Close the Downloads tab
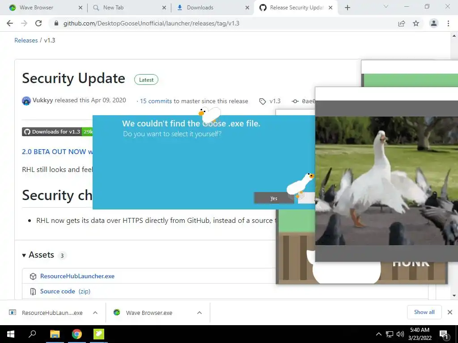The width and height of the screenshot is (458, 343). (247, 8)
